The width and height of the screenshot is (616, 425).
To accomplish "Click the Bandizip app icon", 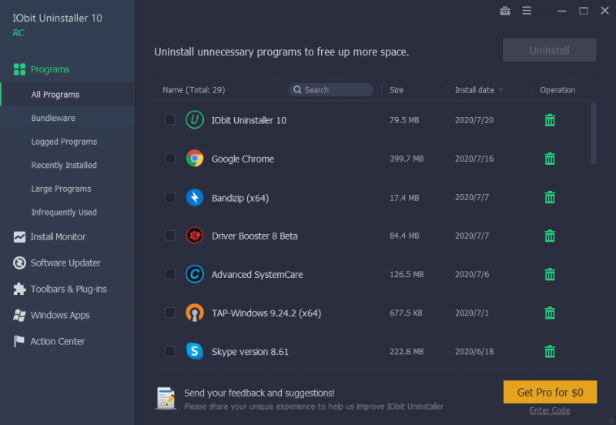I will (x=195, y=197).
